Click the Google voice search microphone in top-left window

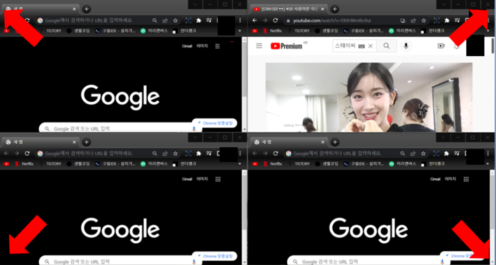[x=194, y=129]
